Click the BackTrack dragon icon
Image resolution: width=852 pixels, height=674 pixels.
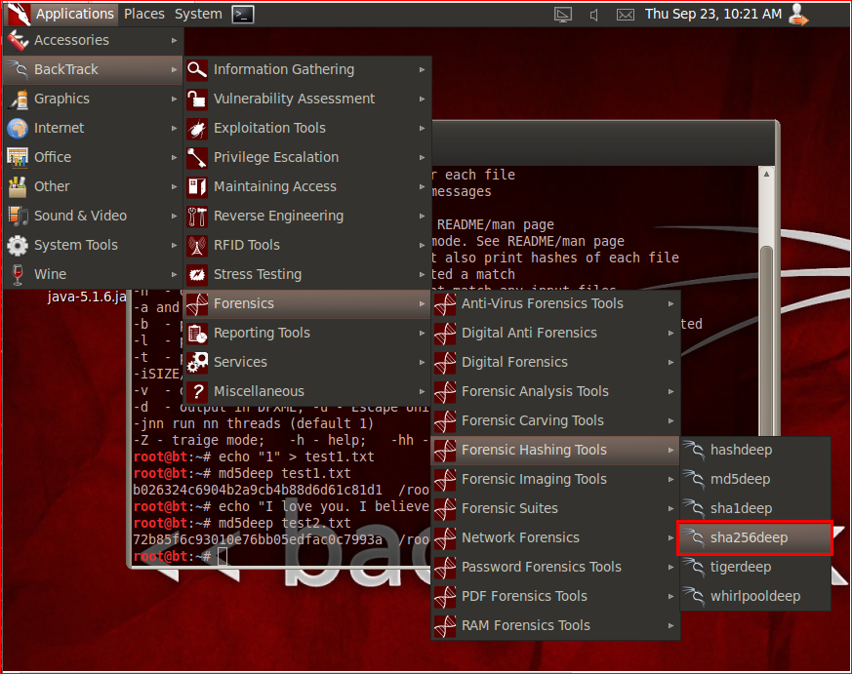coord(18,69)
